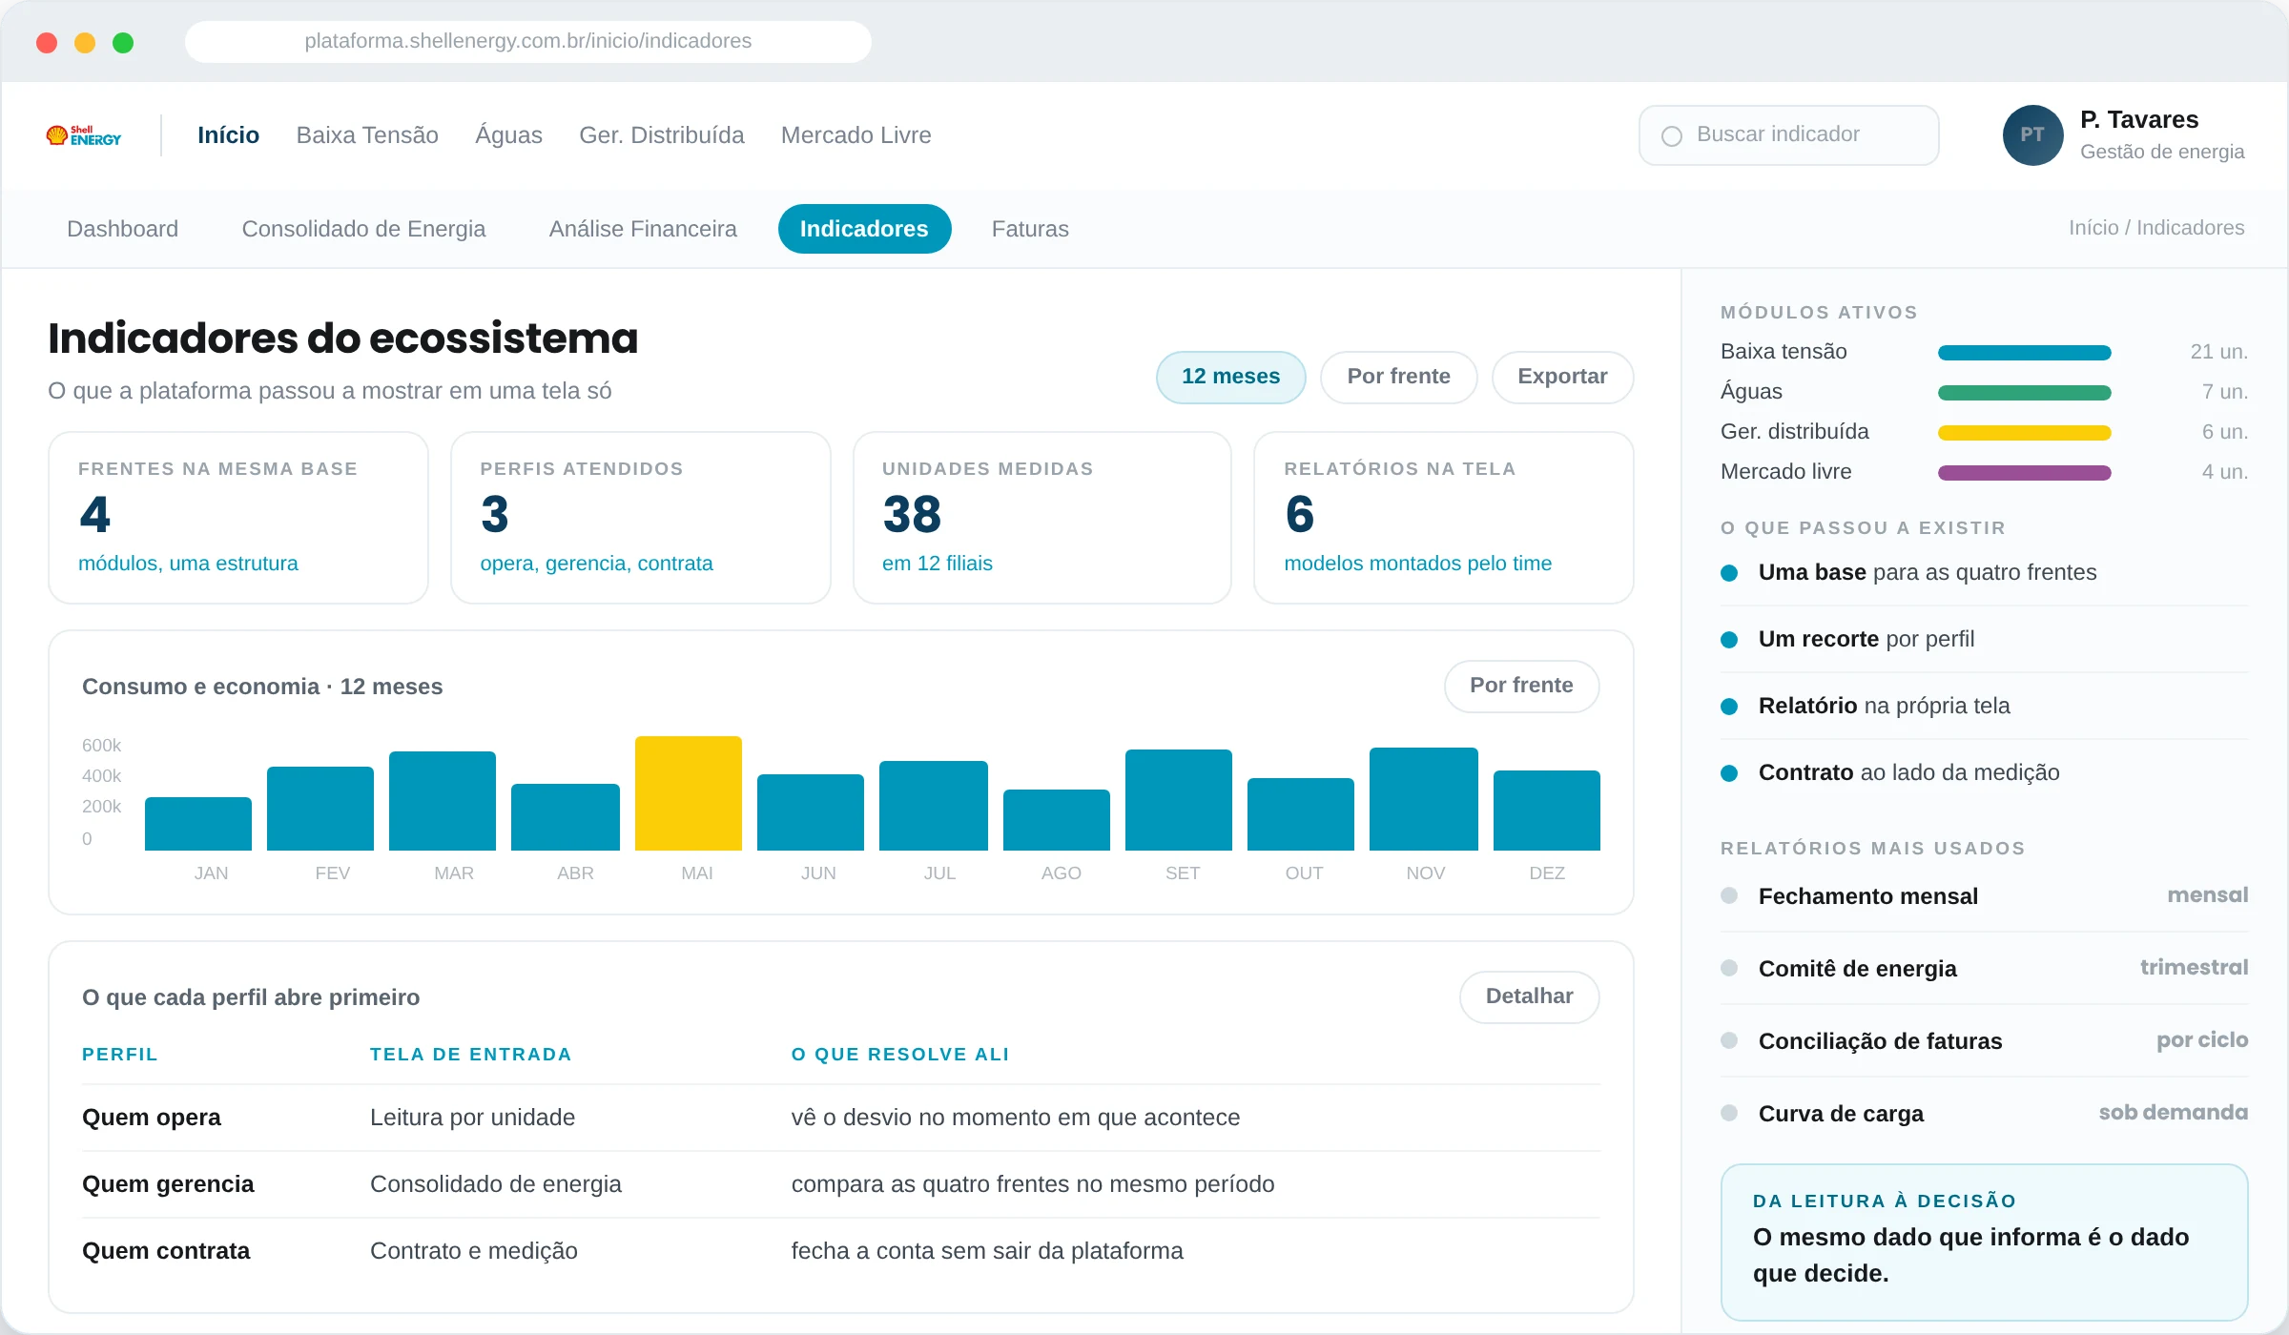Click the Detalhar button
This screenshot has width=2289, height=1335.
coord(1529,996)
